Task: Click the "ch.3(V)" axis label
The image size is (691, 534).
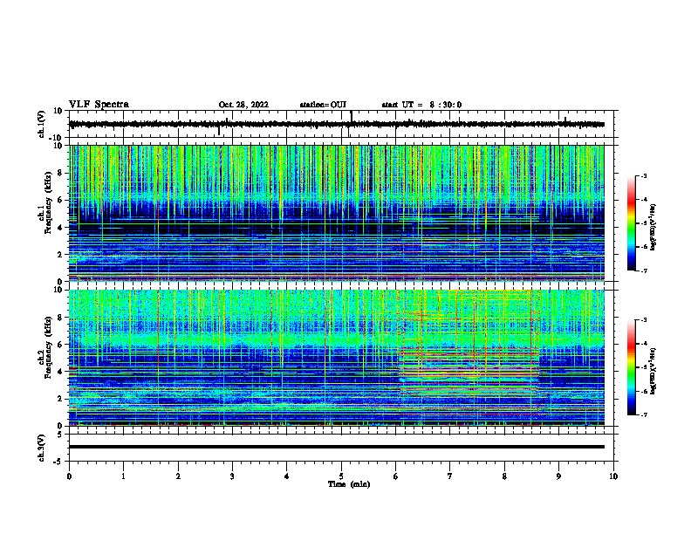Action: pos(41,448)
